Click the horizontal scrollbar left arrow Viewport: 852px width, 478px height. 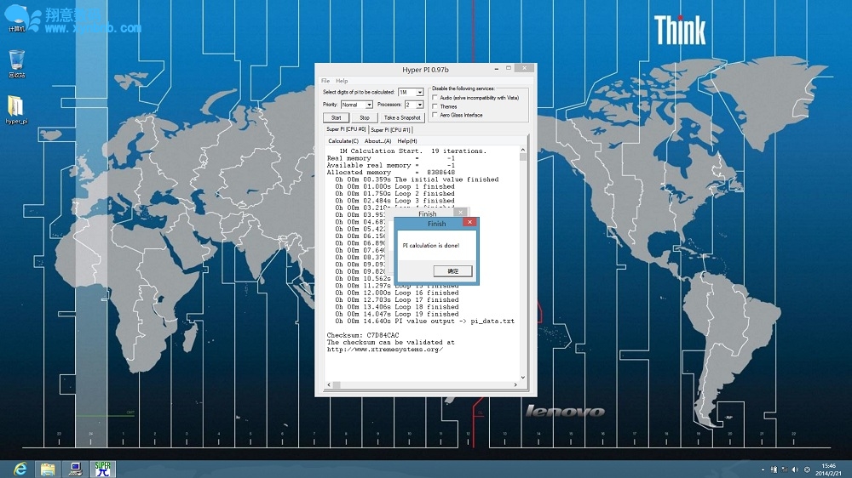point(329,384)
